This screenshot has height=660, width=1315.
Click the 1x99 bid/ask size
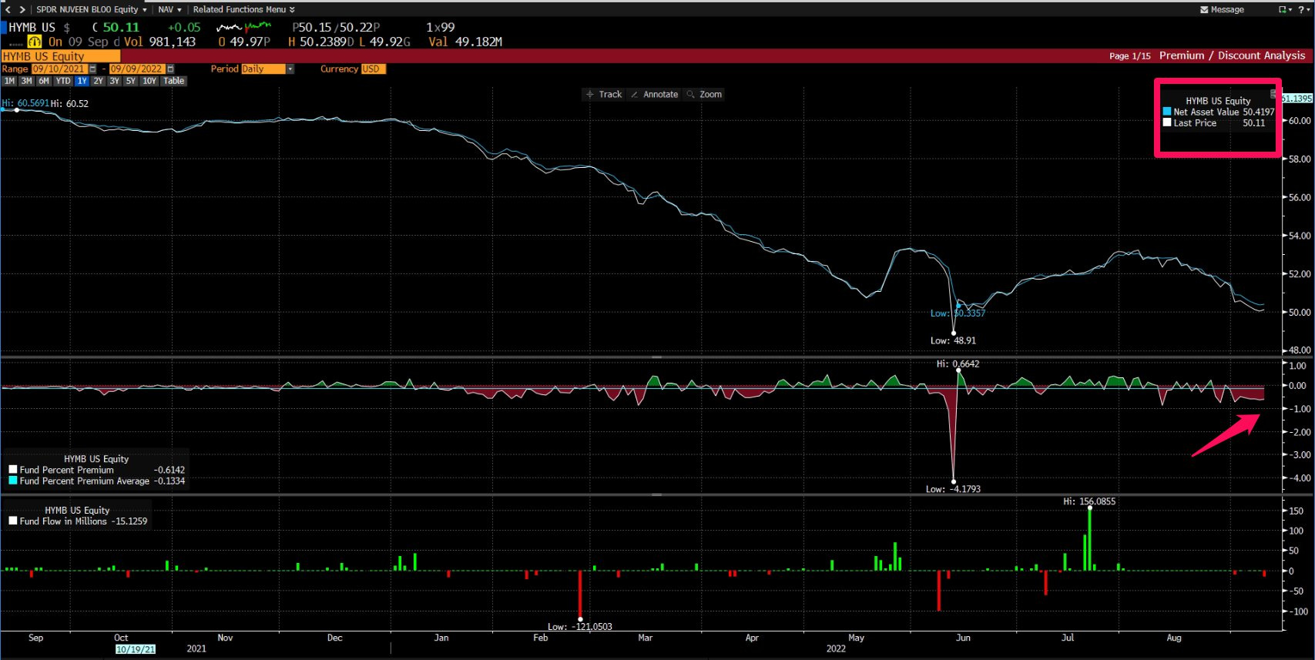click(441, 28)
